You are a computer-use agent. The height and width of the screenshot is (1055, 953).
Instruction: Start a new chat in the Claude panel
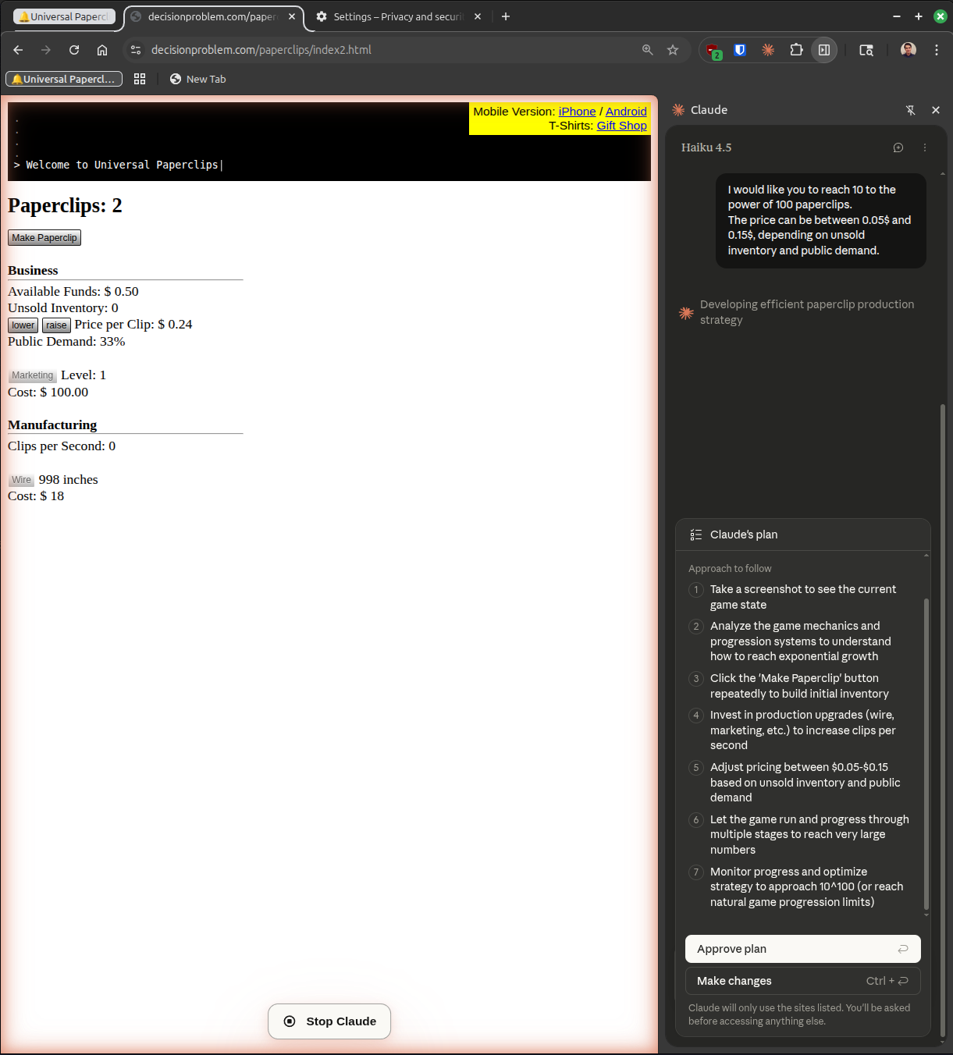[898, 147]
